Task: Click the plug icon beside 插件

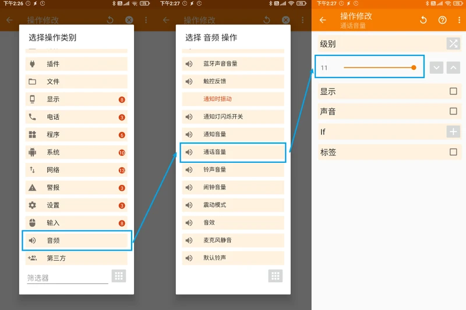Action: point(33,64)
